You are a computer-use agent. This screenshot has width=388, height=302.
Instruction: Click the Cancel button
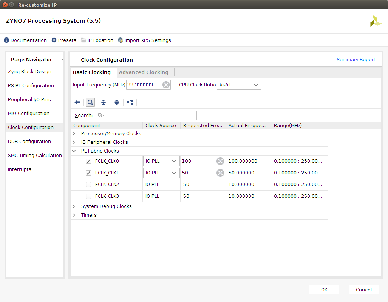point(363,290)
